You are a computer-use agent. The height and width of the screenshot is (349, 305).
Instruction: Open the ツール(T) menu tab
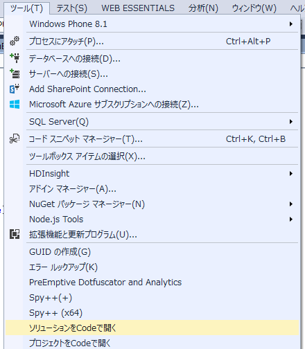click(26, 8)
